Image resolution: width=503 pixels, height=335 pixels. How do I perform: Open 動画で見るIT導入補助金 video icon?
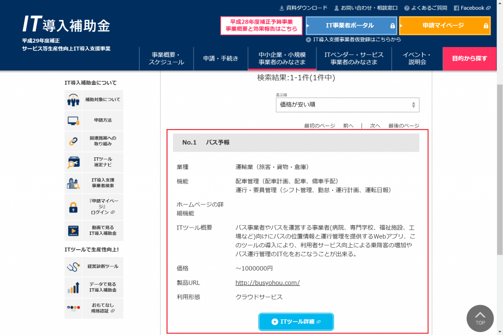coord(73,231)
